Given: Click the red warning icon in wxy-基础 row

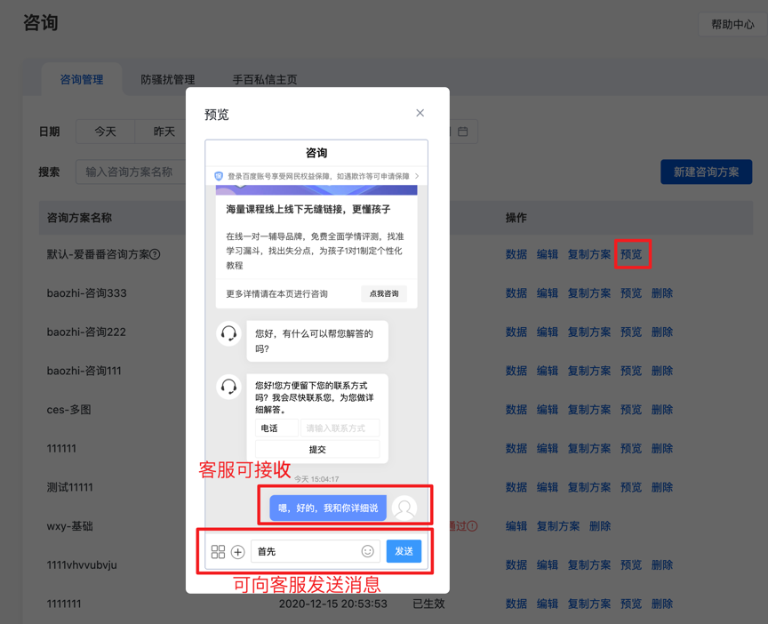Looking at the screenshot, I should coord(472,526).
